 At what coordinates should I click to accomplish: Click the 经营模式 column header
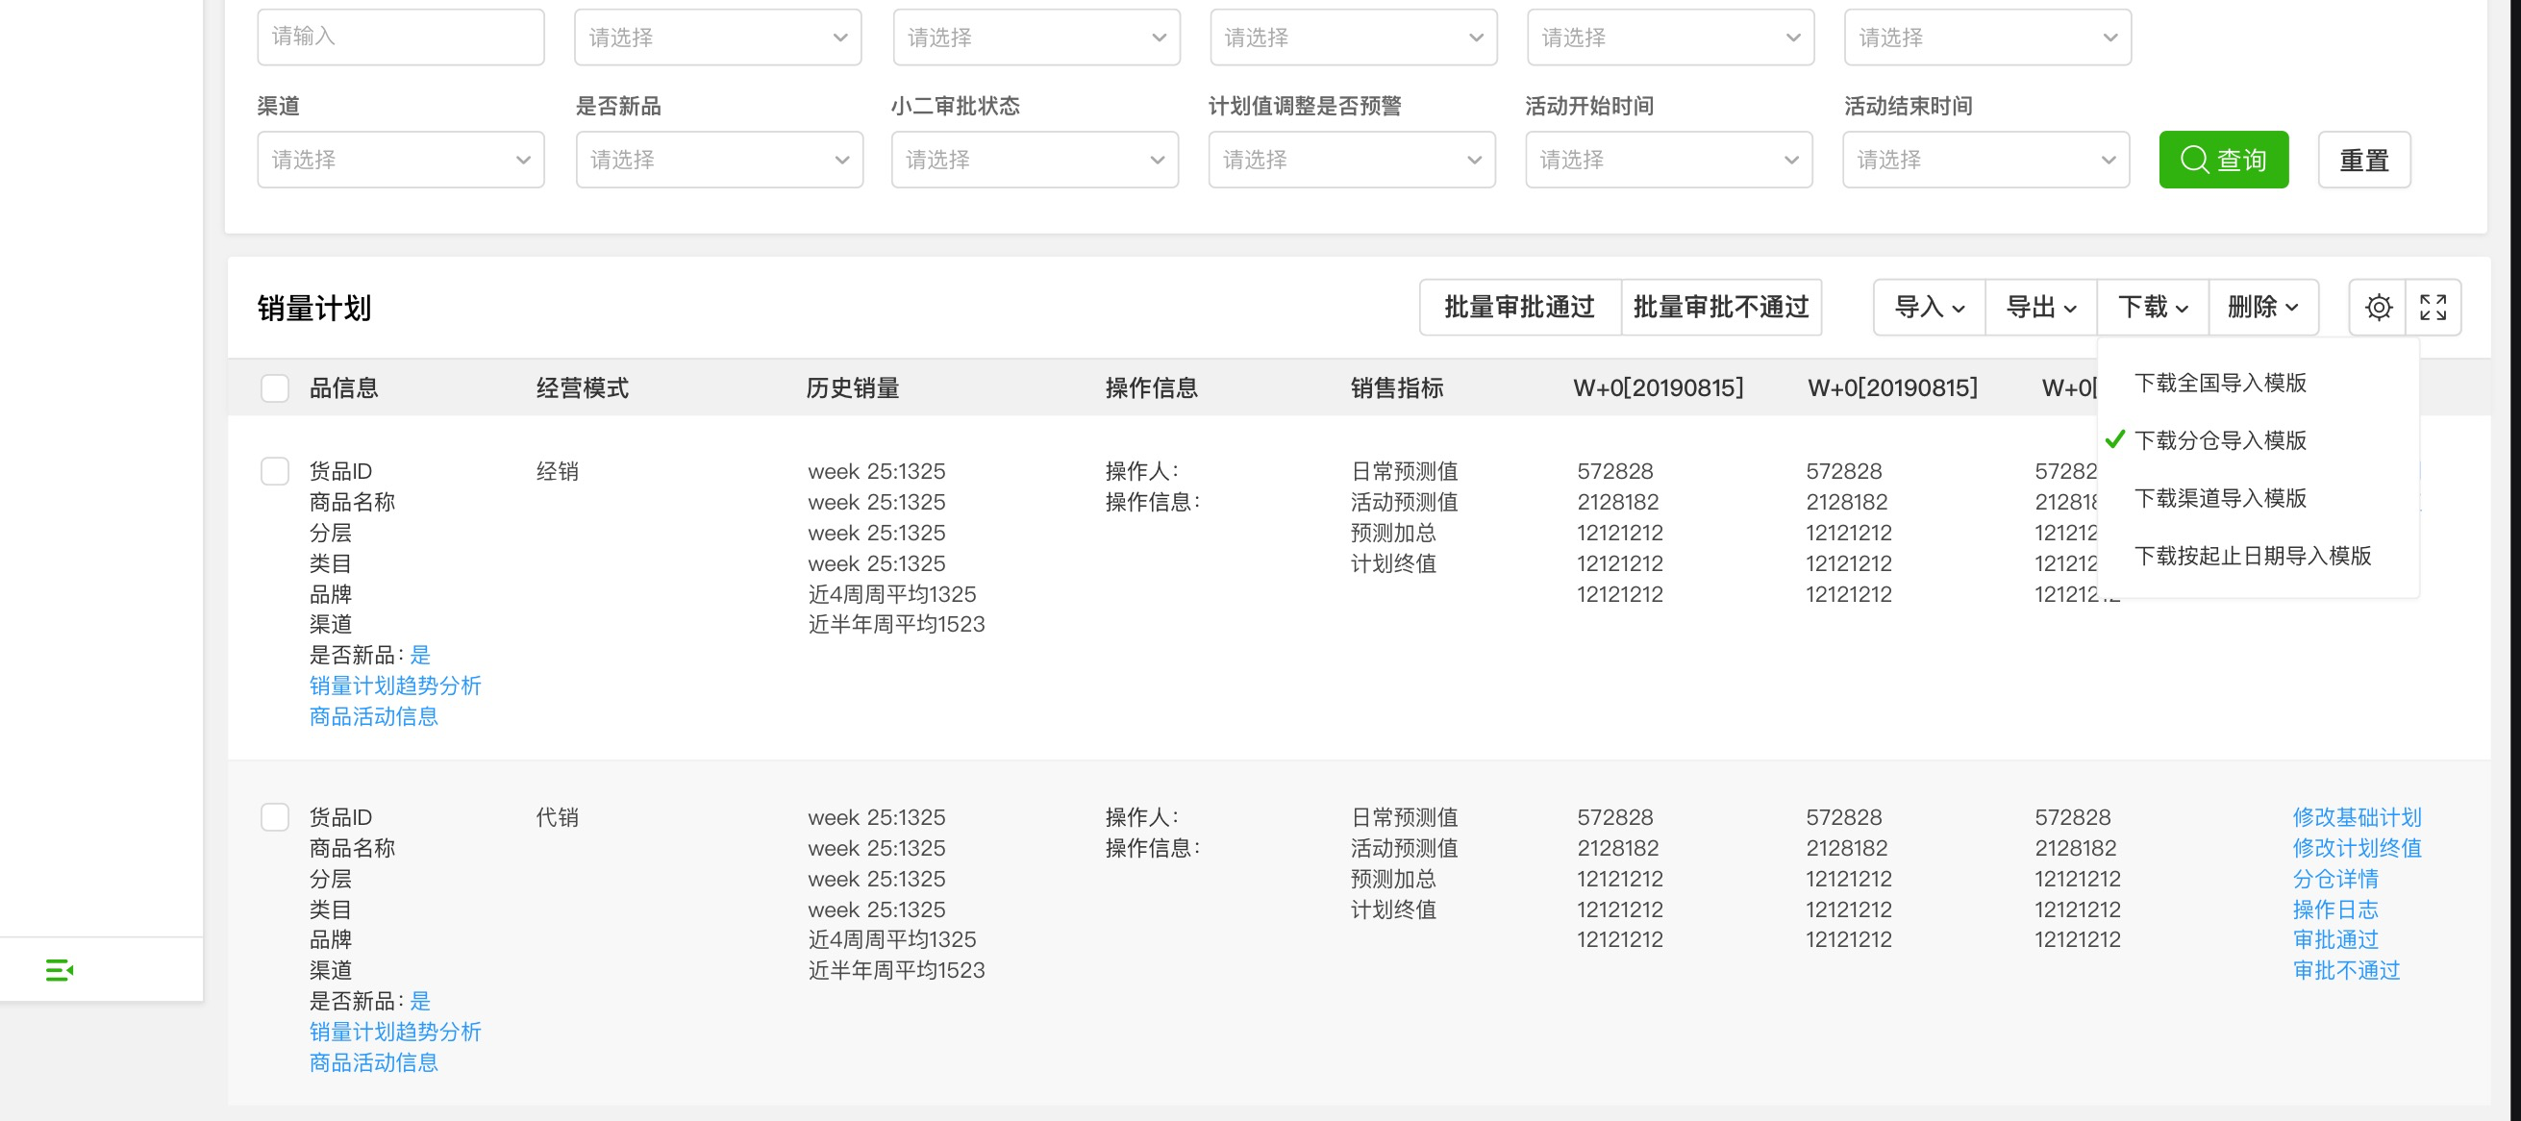(583, 388)
